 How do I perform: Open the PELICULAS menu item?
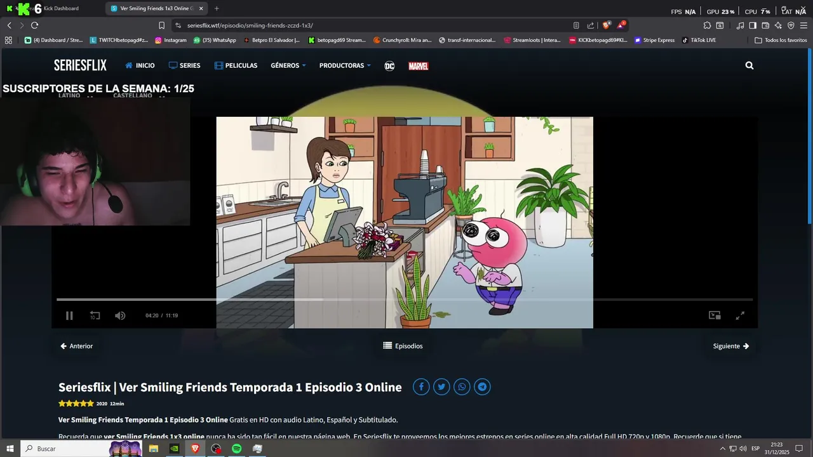coord(236,65)
